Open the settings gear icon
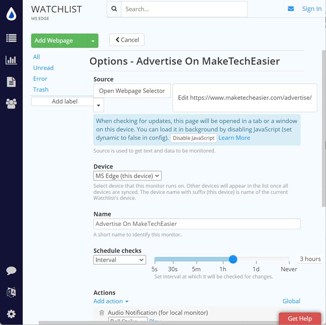326x325 pixels. (x=11, y=314)
